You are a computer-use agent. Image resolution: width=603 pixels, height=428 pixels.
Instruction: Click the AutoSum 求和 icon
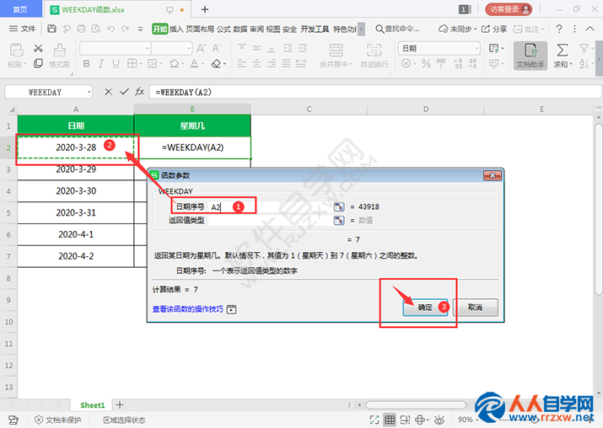tap(563, 50)
